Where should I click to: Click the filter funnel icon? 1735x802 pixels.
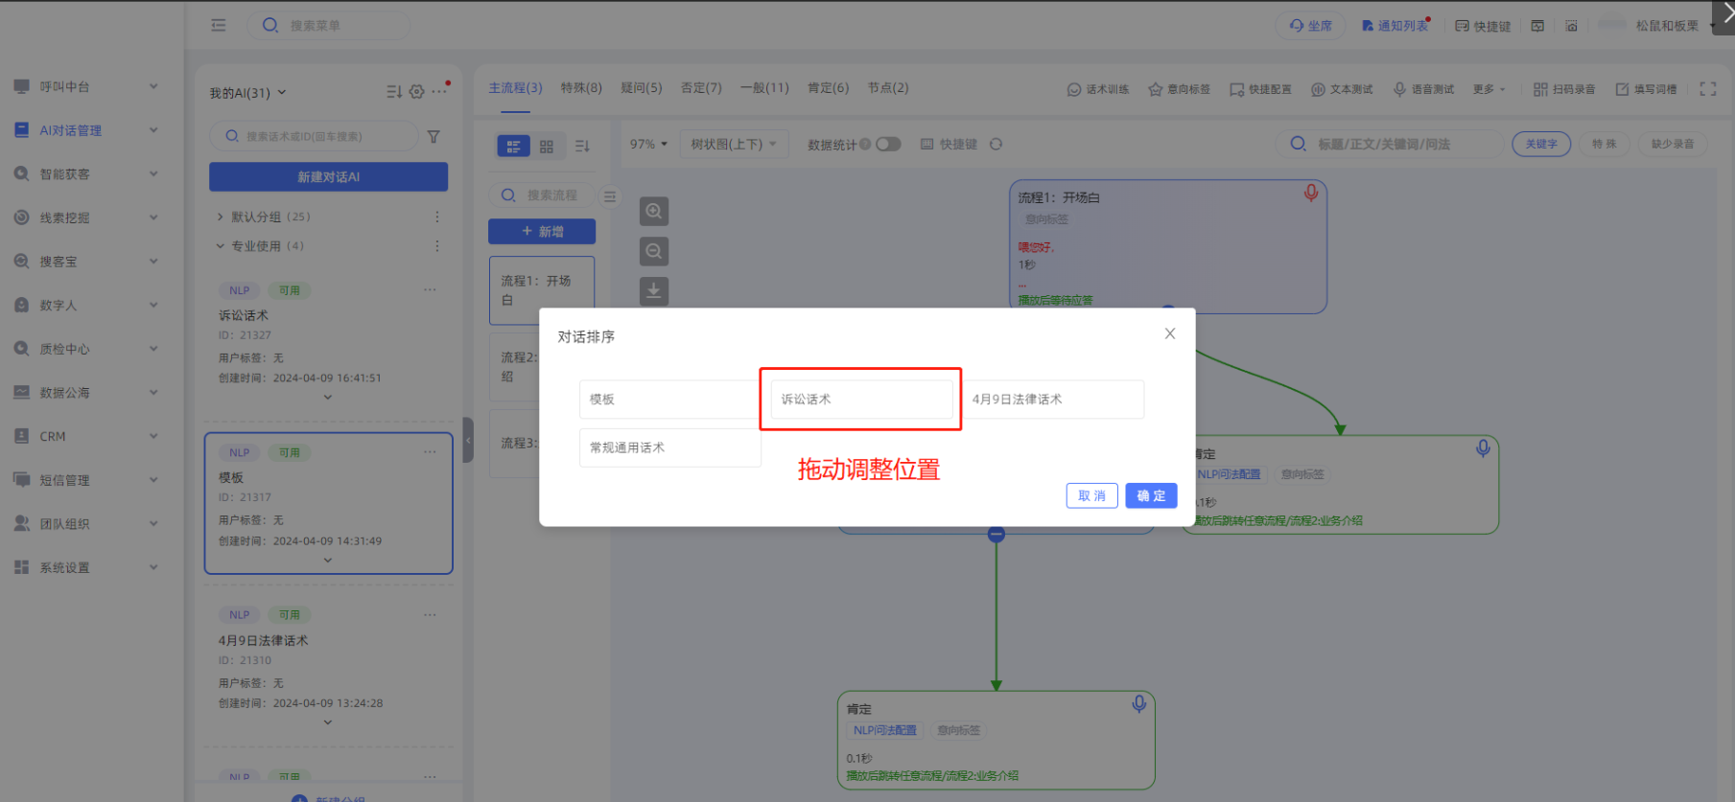pyautogui.click(x=434, y=137)
